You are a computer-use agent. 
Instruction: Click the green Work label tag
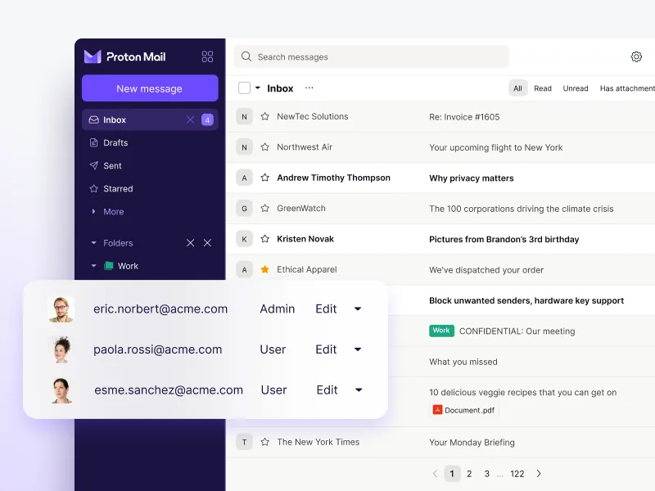tap(441, 331)
